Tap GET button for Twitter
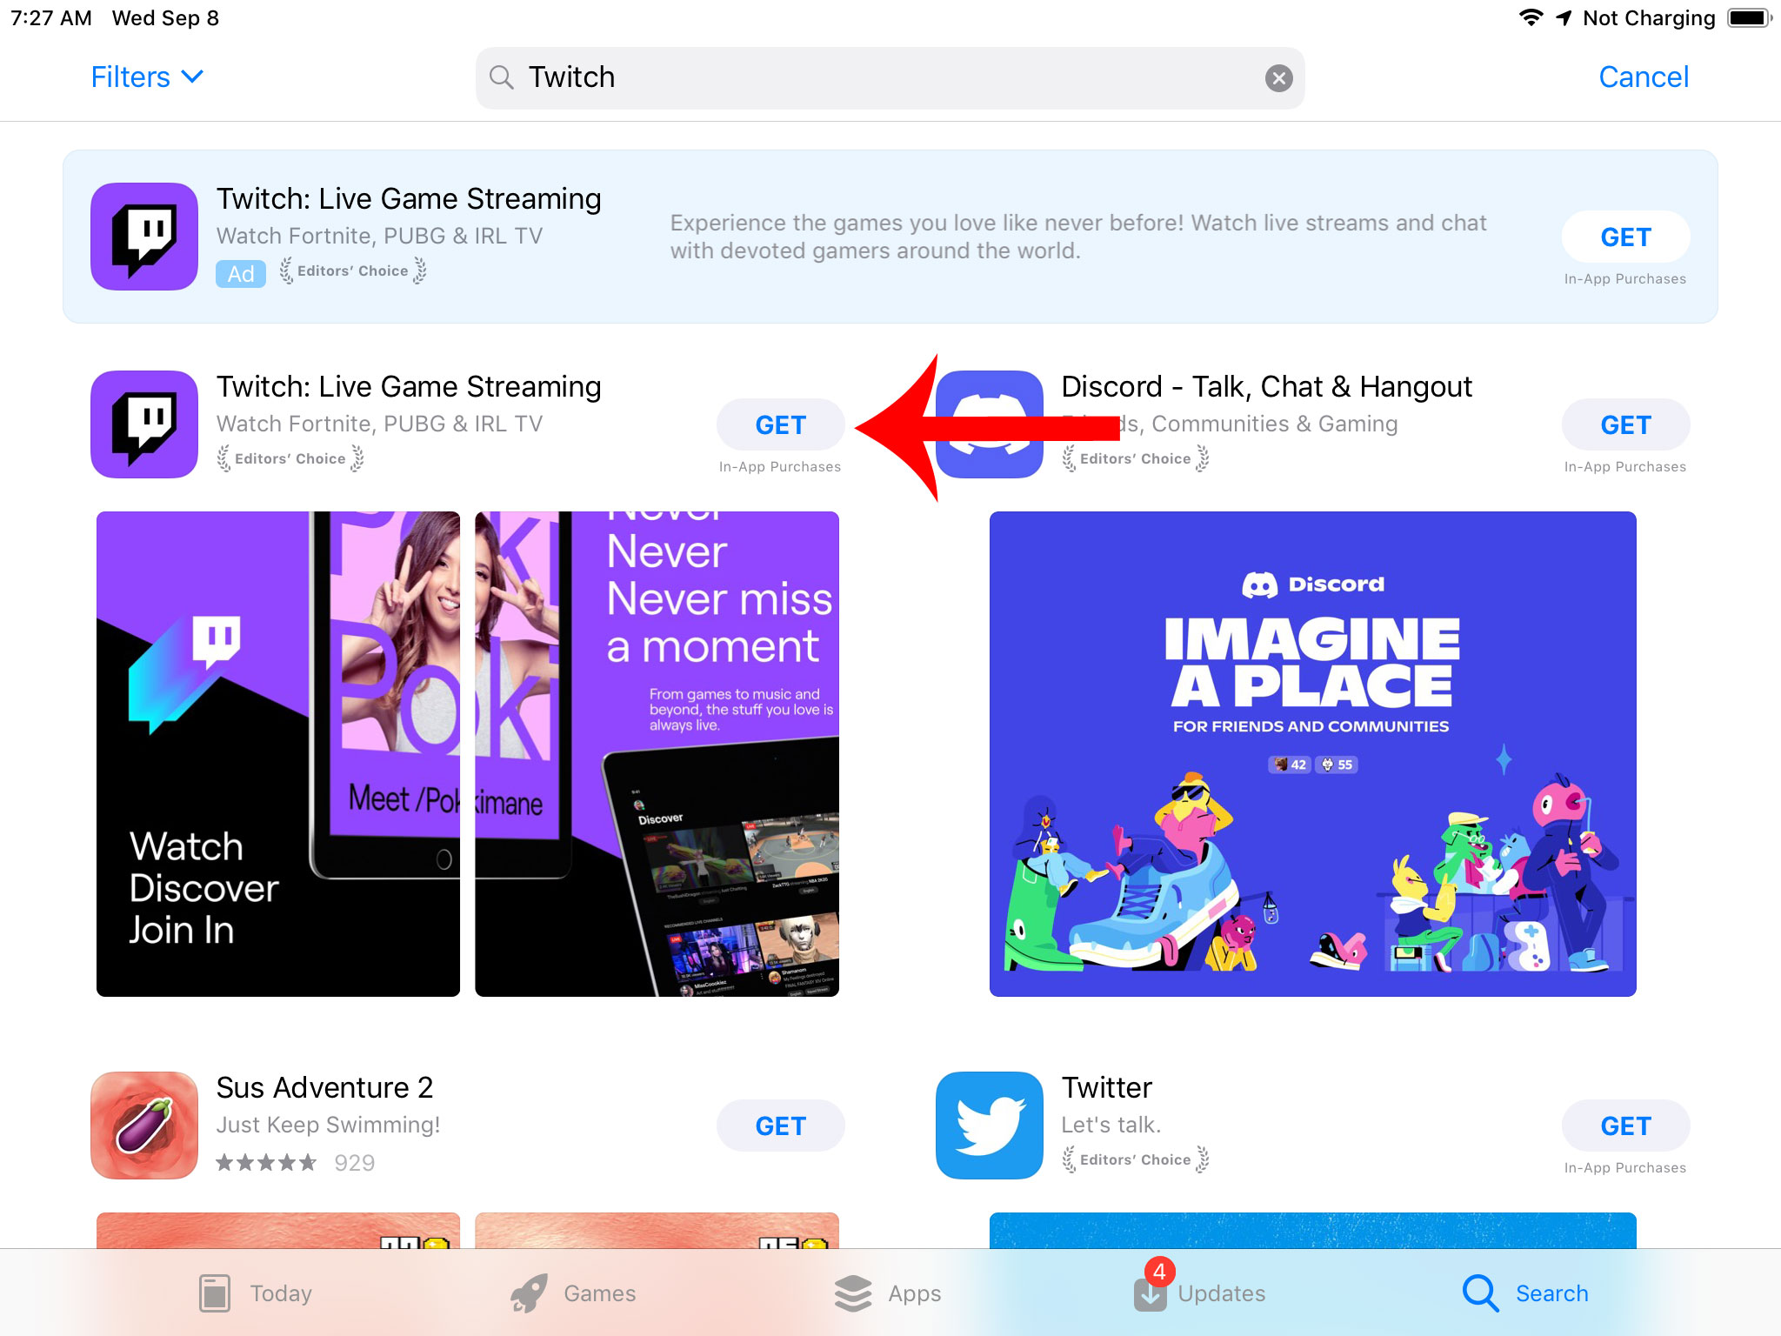This screenshot has width=1781, height=1336. [1625, 1126]
